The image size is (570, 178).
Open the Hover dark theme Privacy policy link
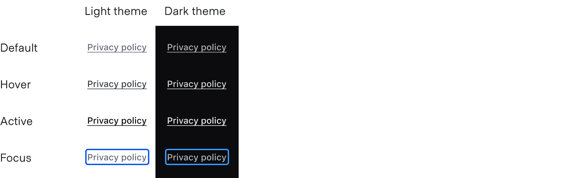pyautogui.click(x=197, y=84)
